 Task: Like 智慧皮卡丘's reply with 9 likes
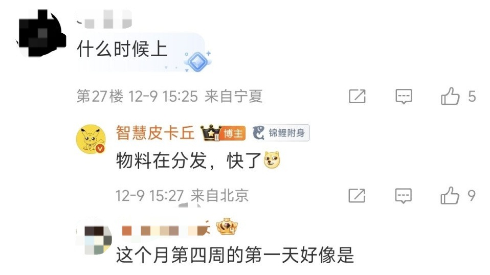coord(450,196)
